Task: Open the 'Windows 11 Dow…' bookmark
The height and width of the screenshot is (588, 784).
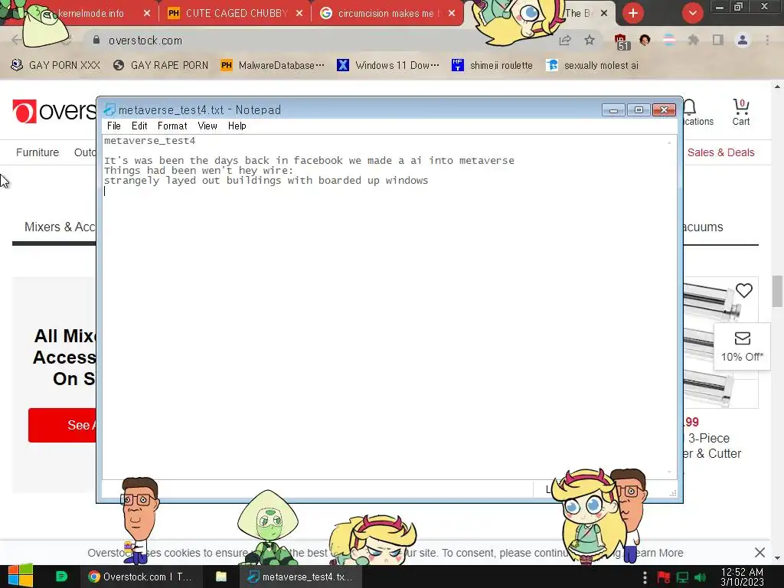Action: click(388, 66)
